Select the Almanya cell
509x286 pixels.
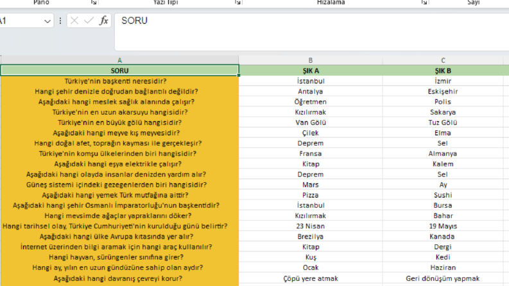pyautogui.click(x=443, y=153)
